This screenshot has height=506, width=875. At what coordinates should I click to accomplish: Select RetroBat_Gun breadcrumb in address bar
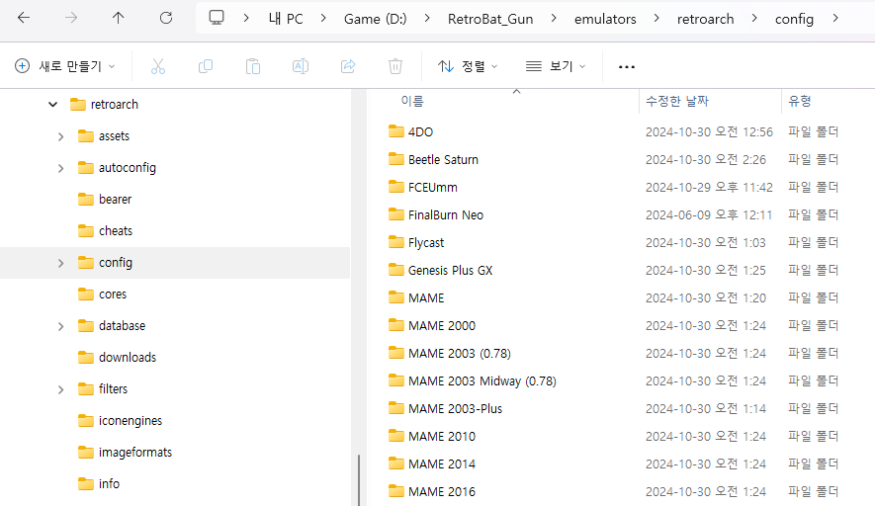(490, 19)
